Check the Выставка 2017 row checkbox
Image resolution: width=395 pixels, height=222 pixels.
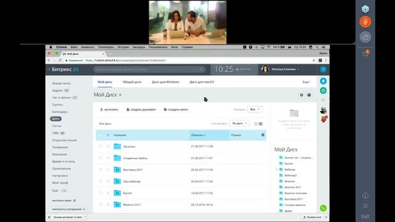pos(101,170)
